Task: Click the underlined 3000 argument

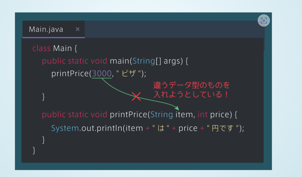Action: pyautogui.click(x=102, y=74)
